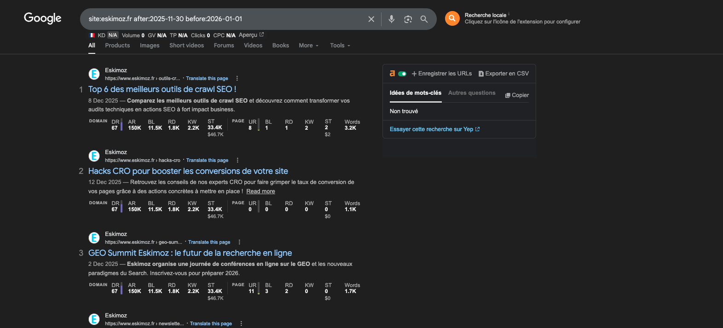Click the Volume 0 metric

pos(133,35)
